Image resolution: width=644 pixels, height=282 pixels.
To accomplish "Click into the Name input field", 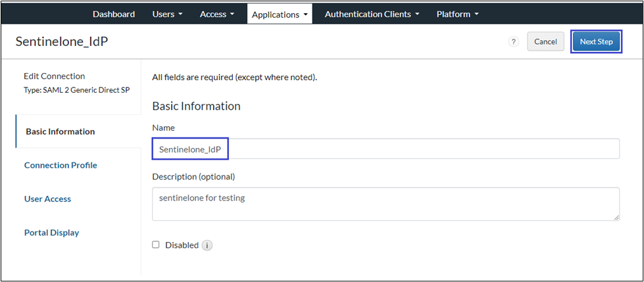I will pos(385,149).
